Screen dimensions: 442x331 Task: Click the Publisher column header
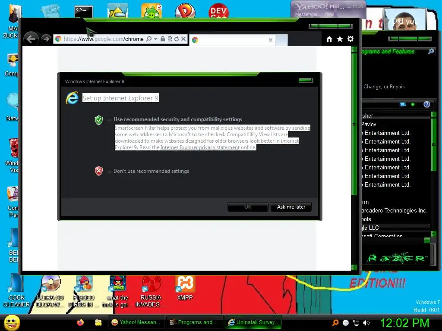tap(396, 116)
